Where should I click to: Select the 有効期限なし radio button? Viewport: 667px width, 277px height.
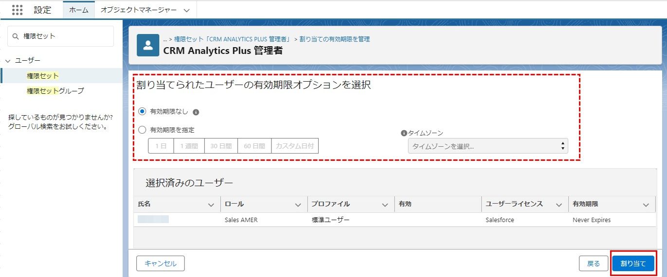coord(142,111)
